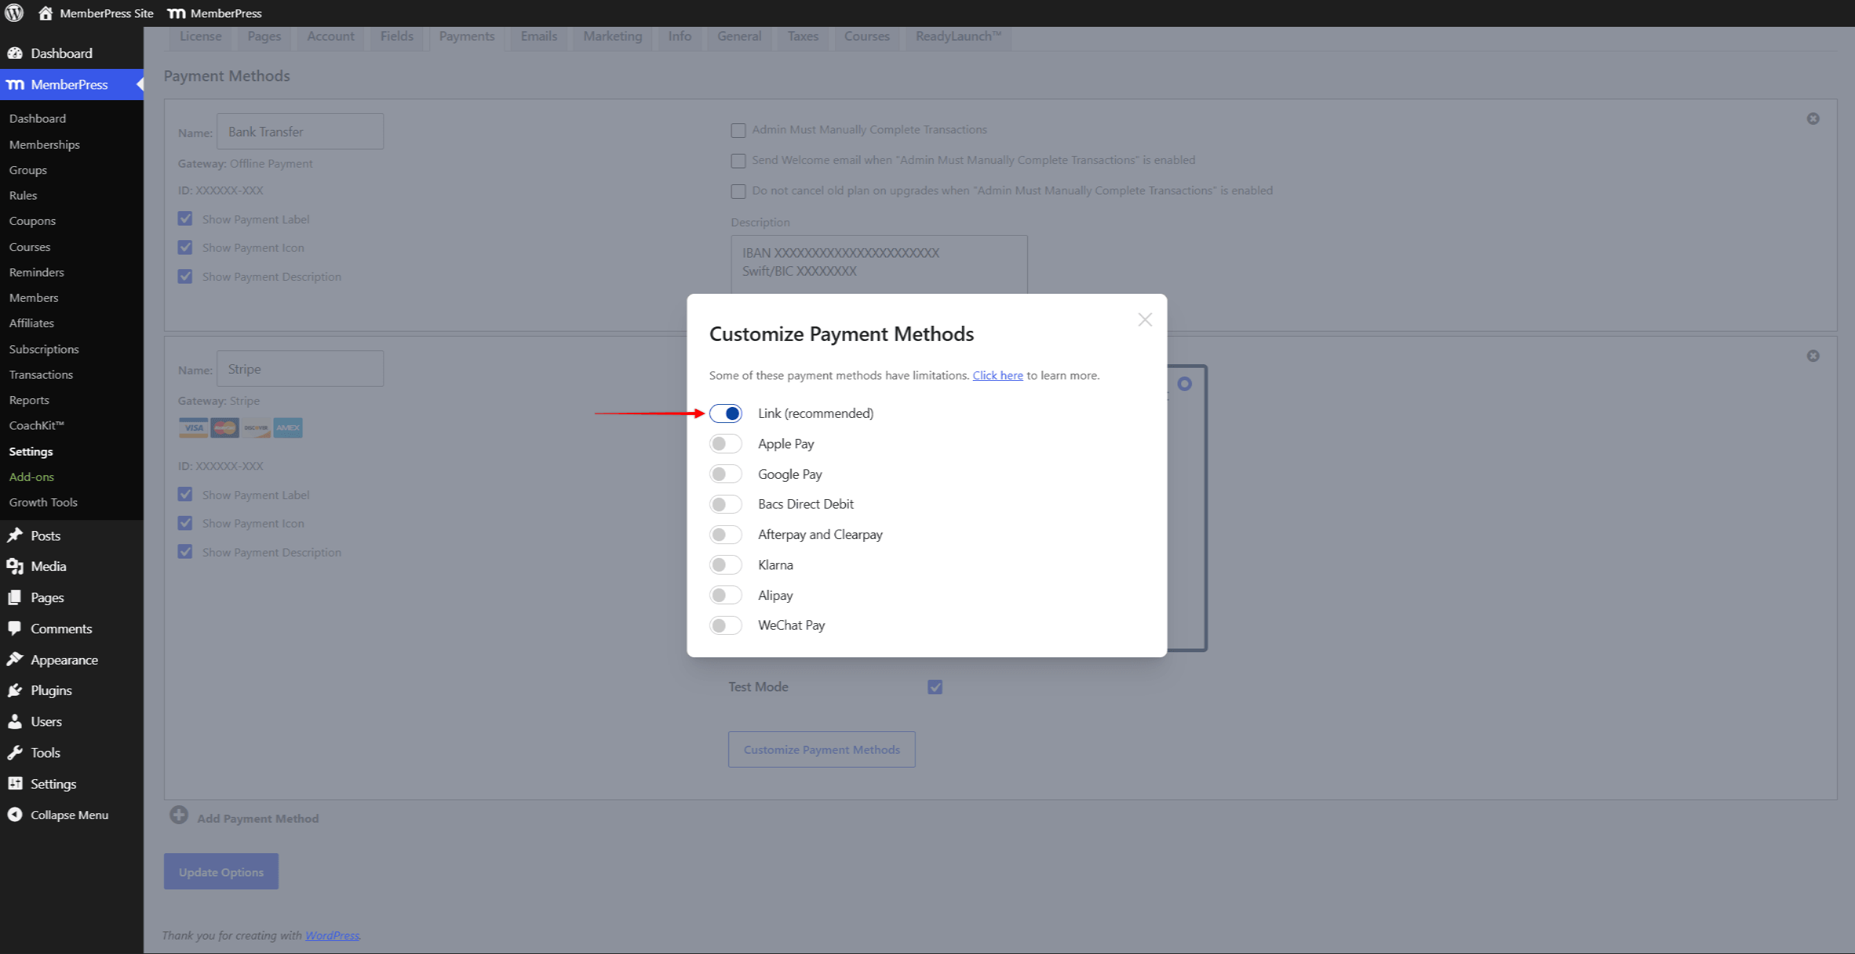Click the Discover card icon

tap(256, 428)
